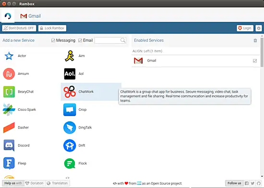Click the "Aim" service name

point(82,56)
